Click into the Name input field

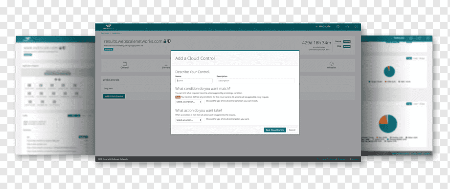coord(194,81)
